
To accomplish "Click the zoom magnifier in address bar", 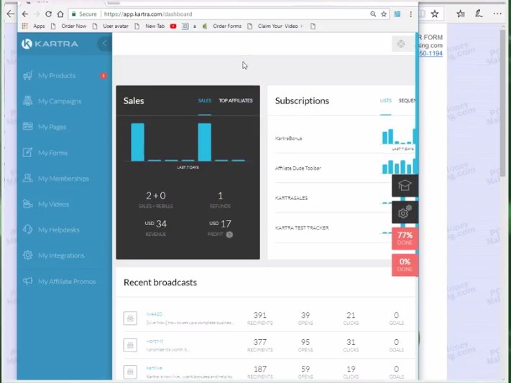I will tap(373, 14).
